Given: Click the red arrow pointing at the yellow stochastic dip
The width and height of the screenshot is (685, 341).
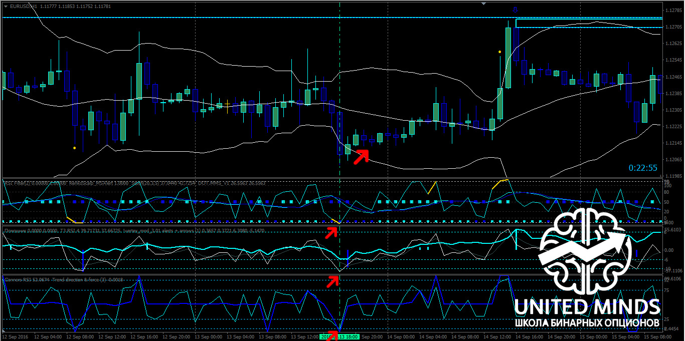Looking at the screenshot, I should click(331, 232).
